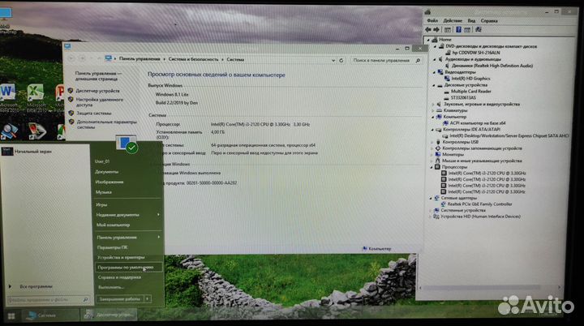This screenshot has height=326, width=584.
Task: Select Музыка in Start menu
Action: click(103, 192)
